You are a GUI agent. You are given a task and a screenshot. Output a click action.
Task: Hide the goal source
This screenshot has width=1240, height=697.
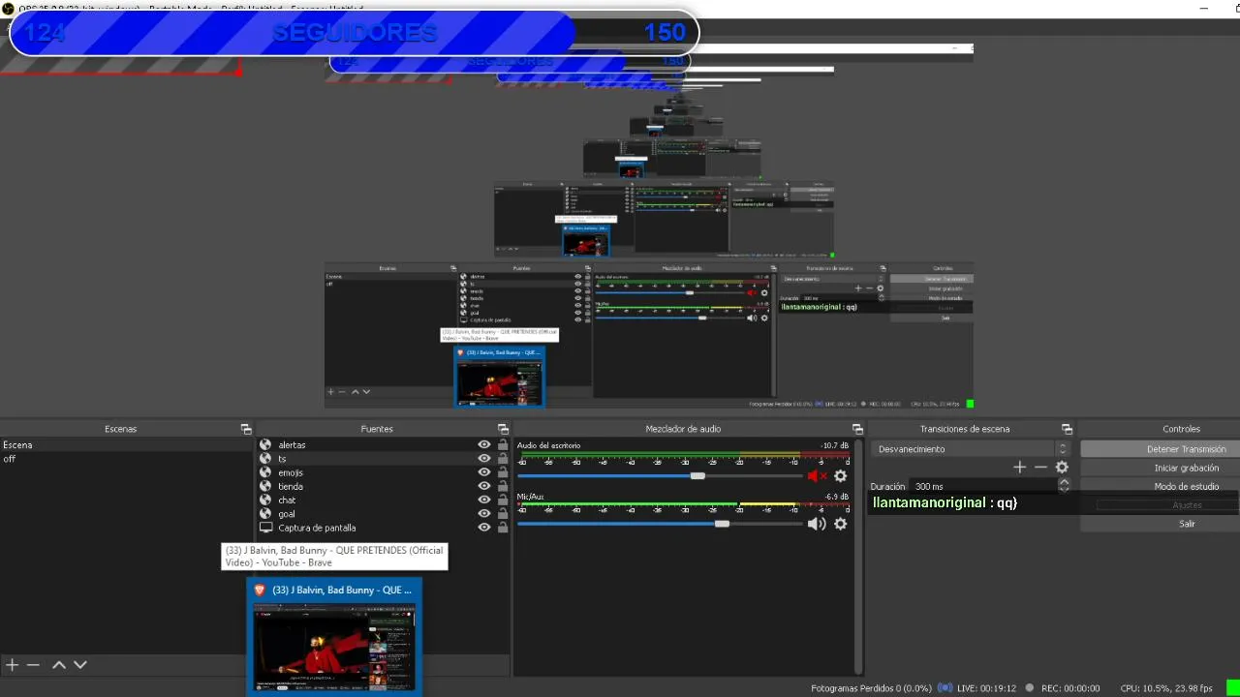click(x=484, y=514)
